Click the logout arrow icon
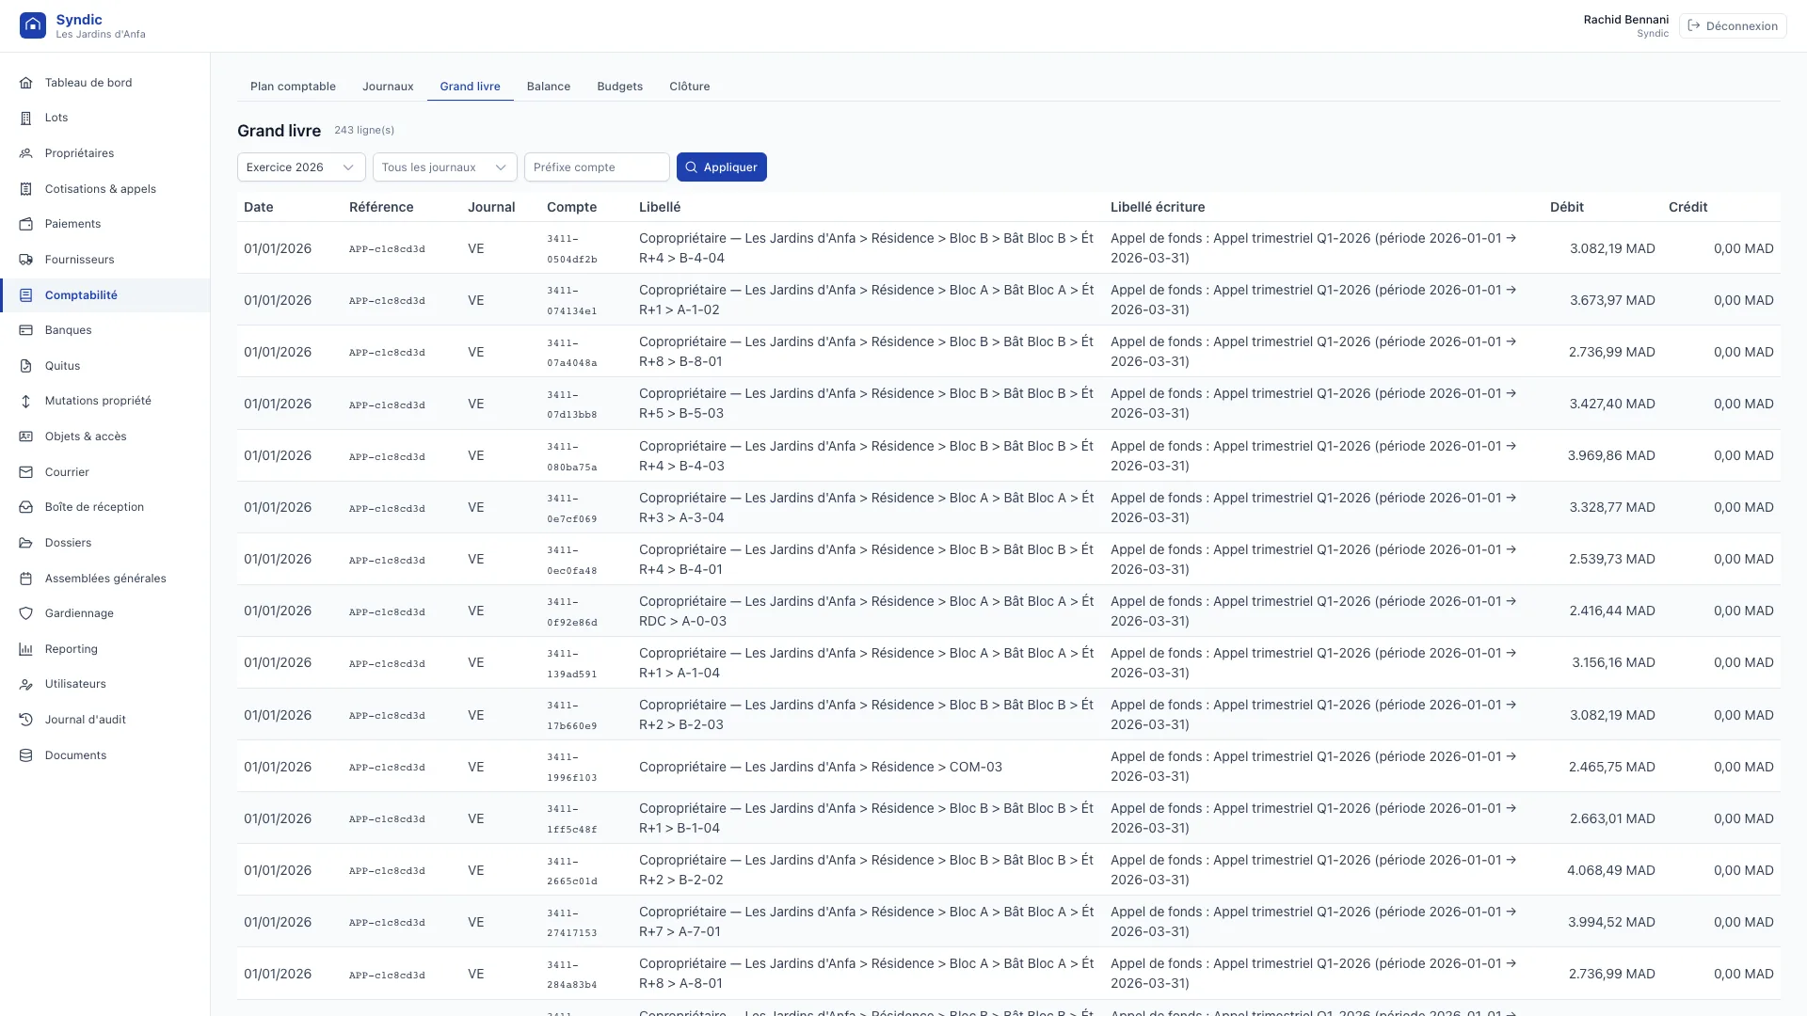This screenshot has height=1016, width=1807. [x=1694, y=25]
